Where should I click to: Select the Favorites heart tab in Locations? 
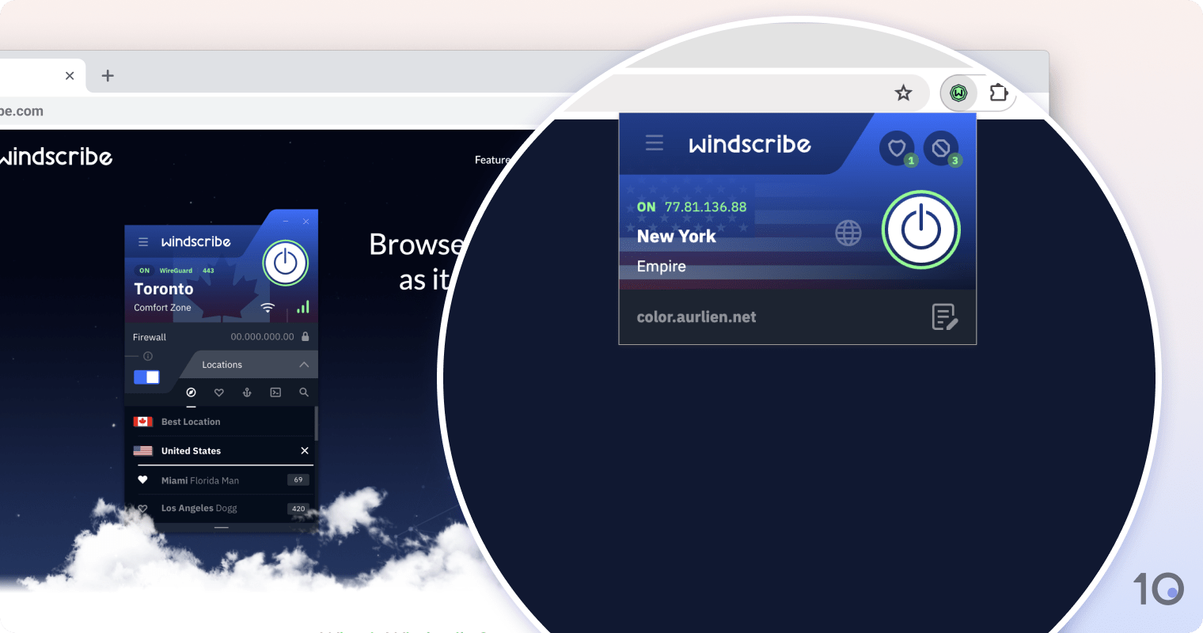[x=218, y=392]
